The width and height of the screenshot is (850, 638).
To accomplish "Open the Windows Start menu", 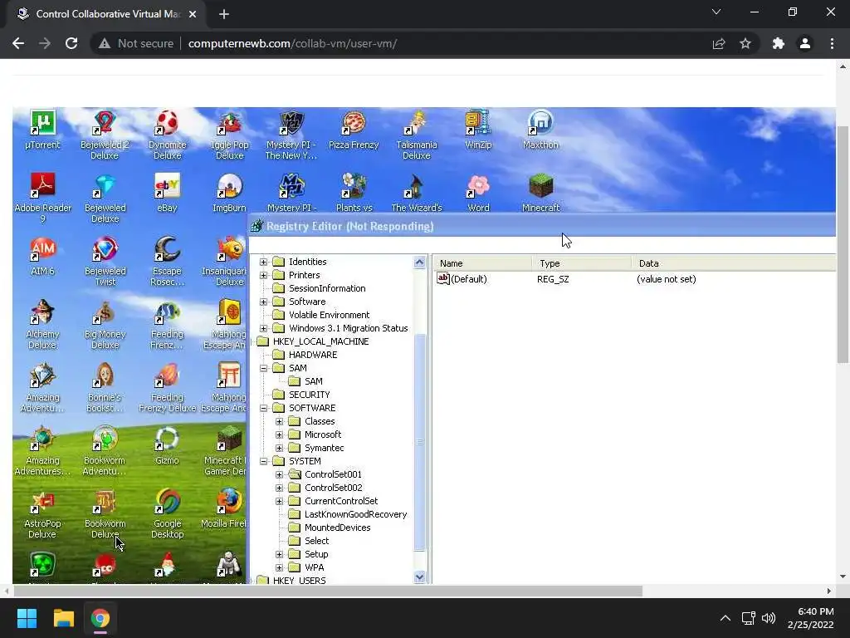I will 27,618.
